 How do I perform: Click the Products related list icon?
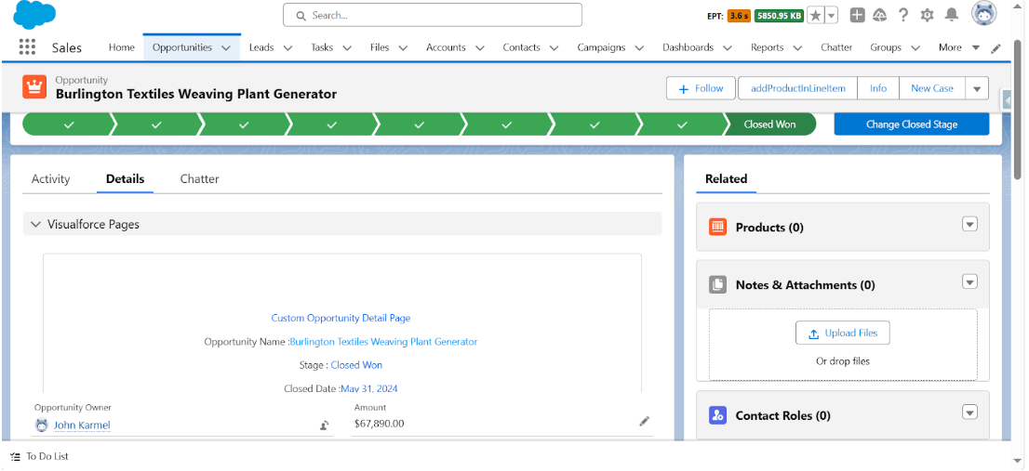click(718, 227)
